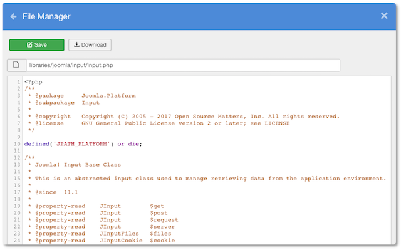Click line number 10 in the gutter
Image resolution: width=401 pixels, height=250 pixels.
[17, 144]
